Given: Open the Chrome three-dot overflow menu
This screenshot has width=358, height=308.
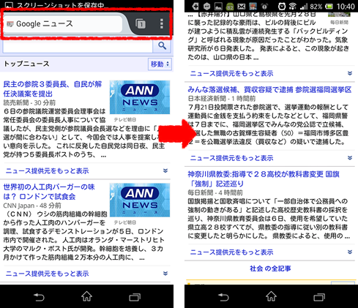Looking at the screenshot, I should pos(161,23).
